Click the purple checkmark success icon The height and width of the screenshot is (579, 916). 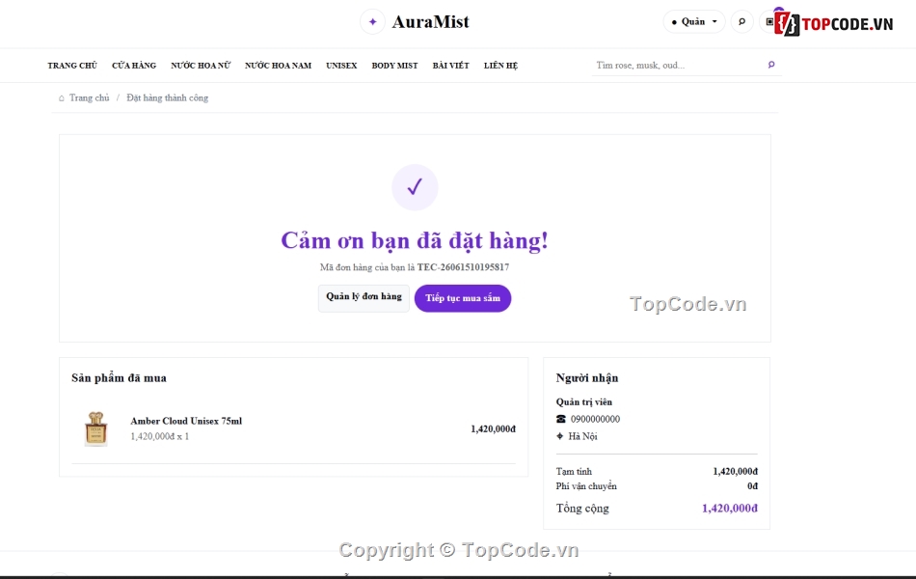click(415, 187)
